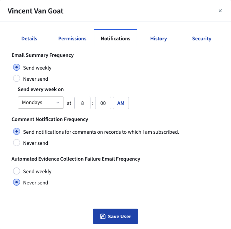Click the minutes field showing 00
Viewport: 231px width, 229px height.
tap(103, 103)
